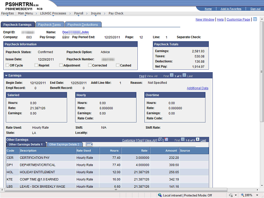Go to previous earnings row arrow
The image size is (264, 198).
[x=172, y=75]
